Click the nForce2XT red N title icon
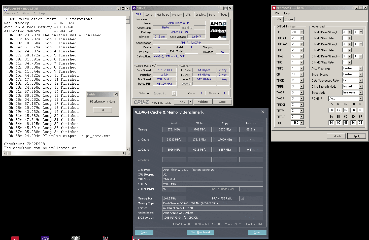 click(274, 8)
